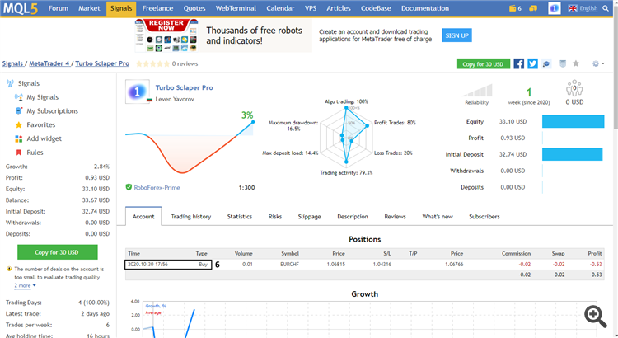
Task: Open the Articles menu
Action: [x=339, y=8]
